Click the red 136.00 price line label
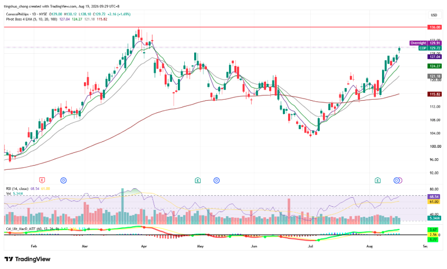 [434, 27]
